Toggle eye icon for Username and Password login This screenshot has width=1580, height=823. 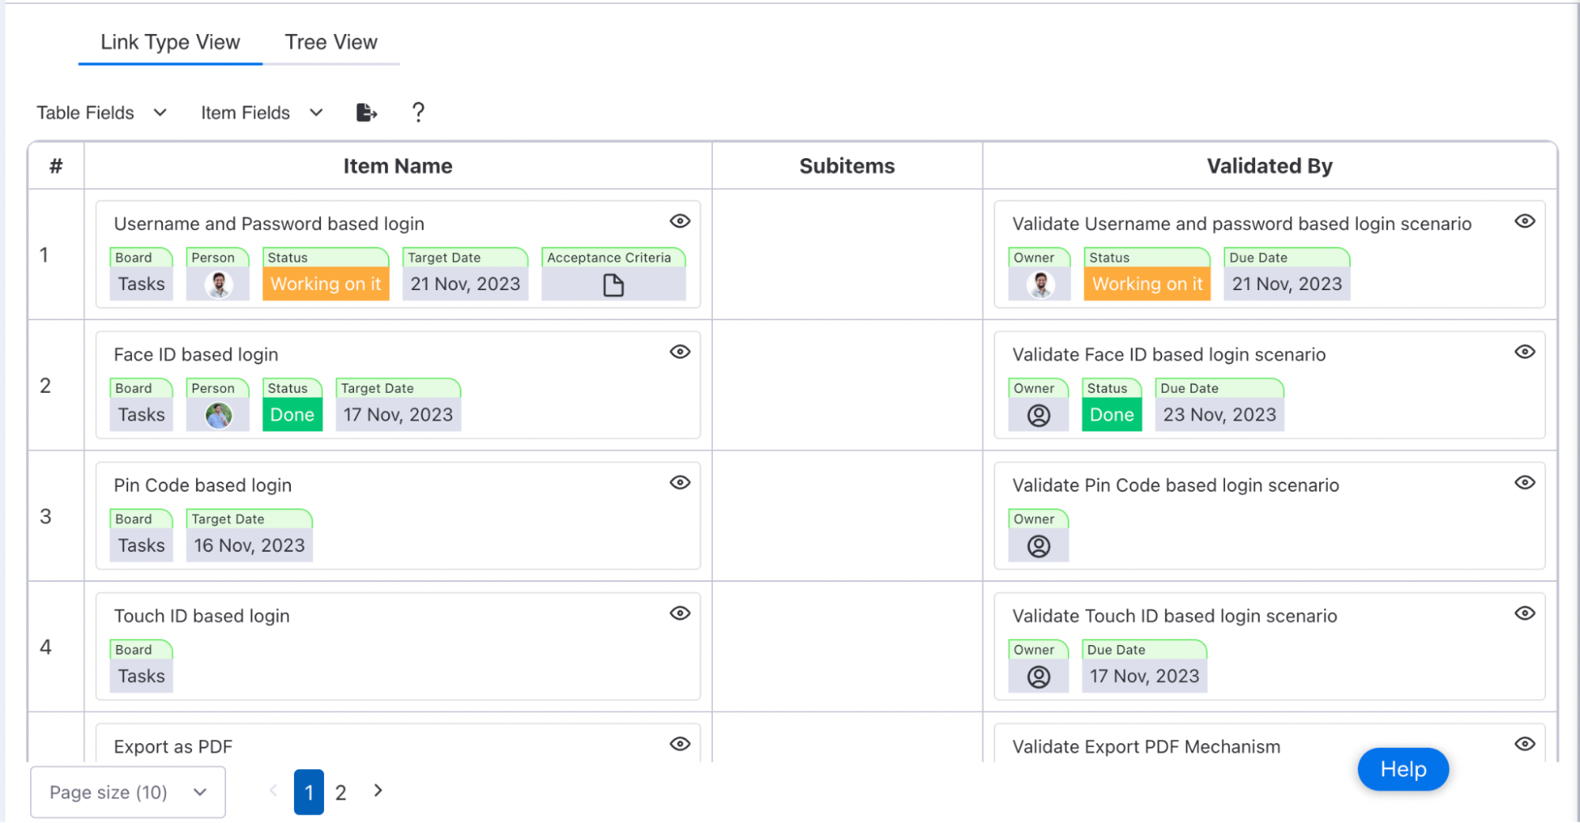[680, 221]
